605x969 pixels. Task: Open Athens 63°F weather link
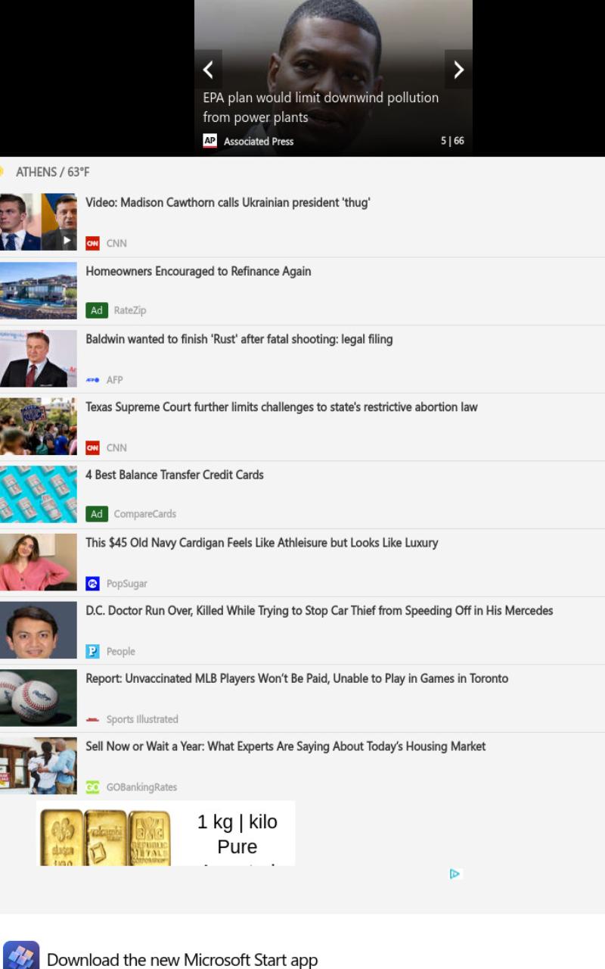(x=52, y=172)
